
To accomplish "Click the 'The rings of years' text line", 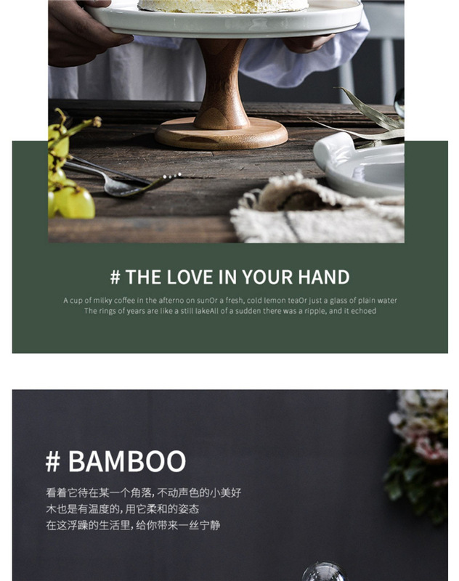I will [229, 311].
